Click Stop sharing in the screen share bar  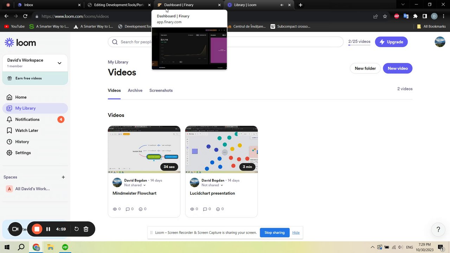275,233
